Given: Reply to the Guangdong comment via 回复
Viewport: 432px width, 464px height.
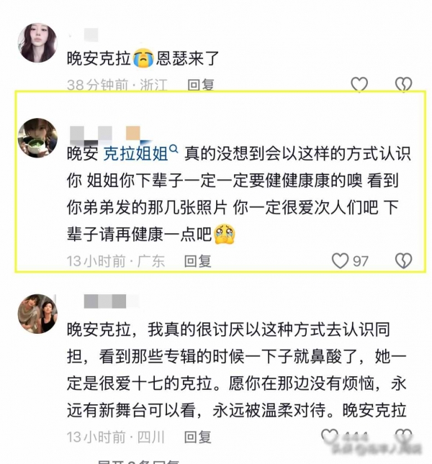Looking at the screenshot, I should click(197, 261).
